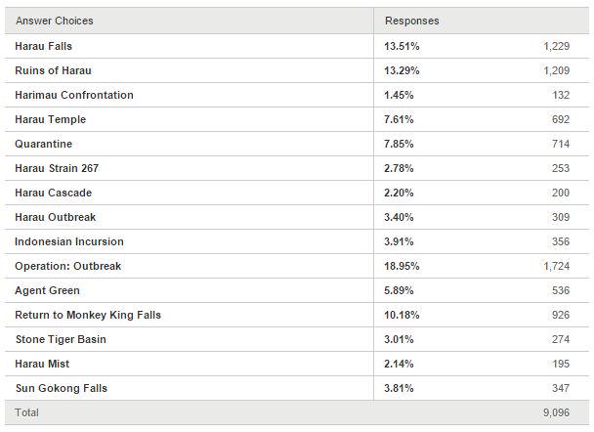Click Operation: Outbreak row label
The width and height of the screenshot is (594, 432).
coord(67,266)
